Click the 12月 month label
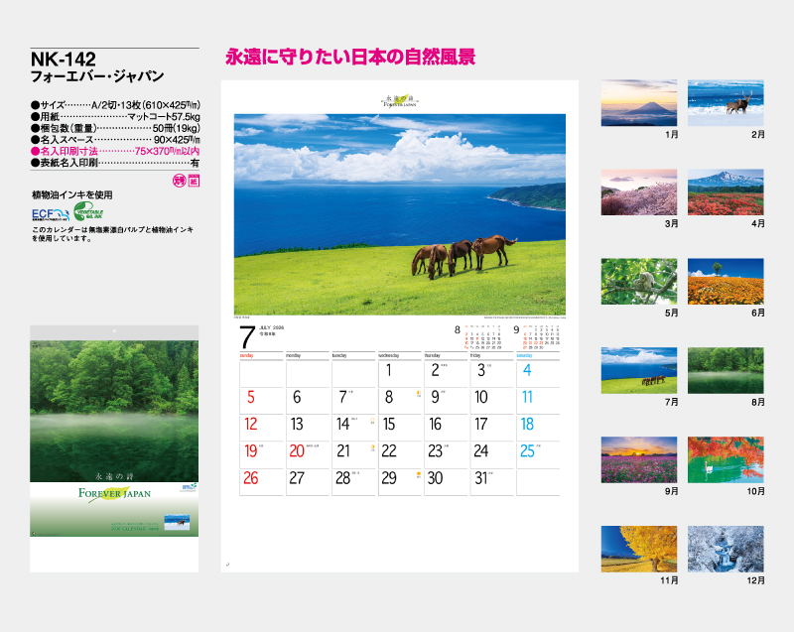Screen dimensions: 794x632 pos(756,580)
